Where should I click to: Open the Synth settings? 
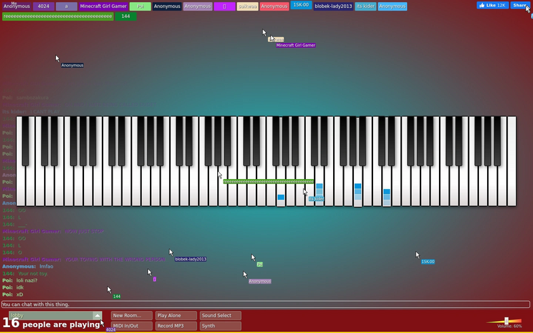221,326
